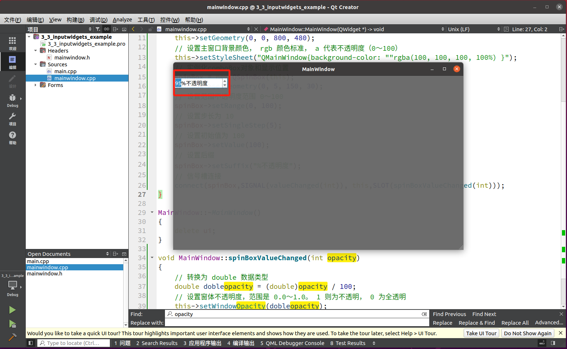The width and height of the screenshot is (567, 349).
Task: Click Do Not Show Again button
Action: 527,333
